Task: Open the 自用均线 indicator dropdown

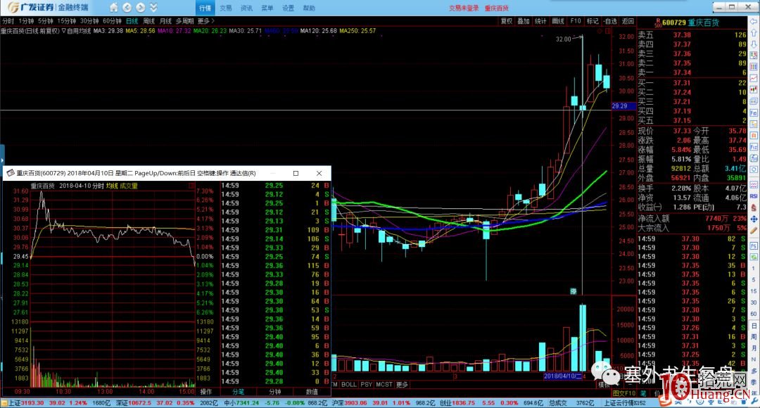Action: point(77,31)
